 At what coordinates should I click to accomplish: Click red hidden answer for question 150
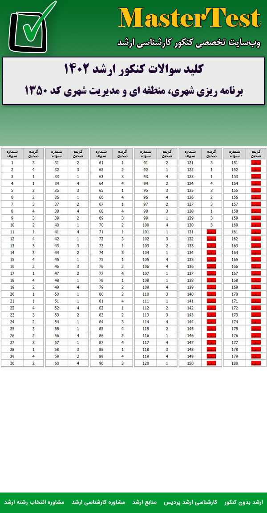point(211,363)
